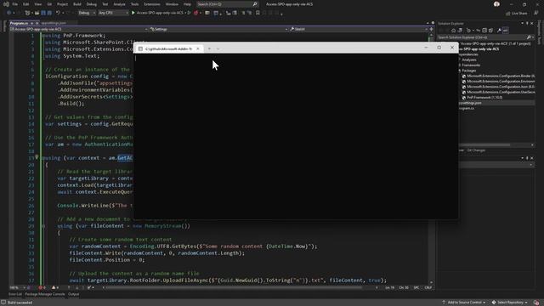Viewport: 544px width, 306px height.
Task: Open the Debug menu
Action: (x=92, y=4)
